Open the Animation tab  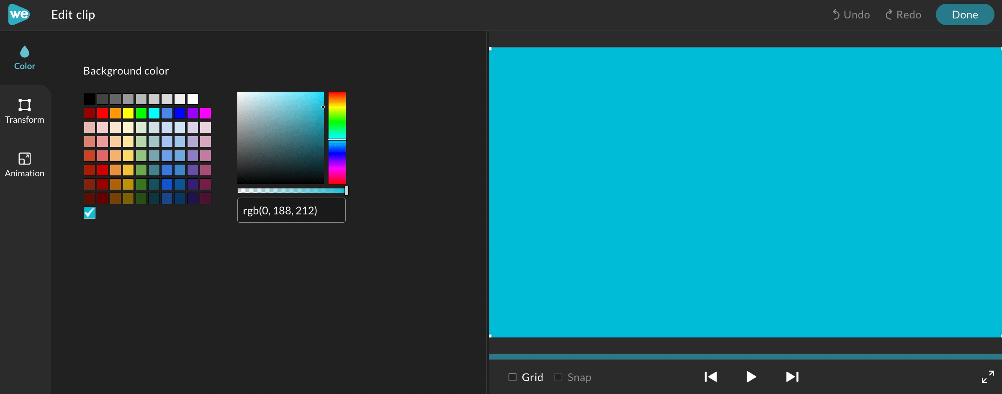(x=25, y=165)
